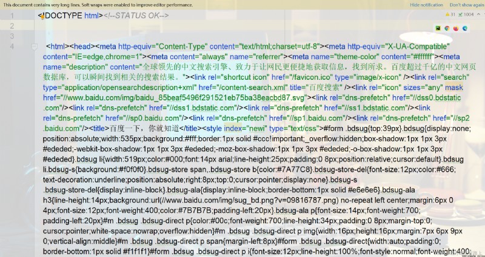Open preview in built-in browser icon
This screenshot has width=485, height=257.
click(x=438, y=28)
